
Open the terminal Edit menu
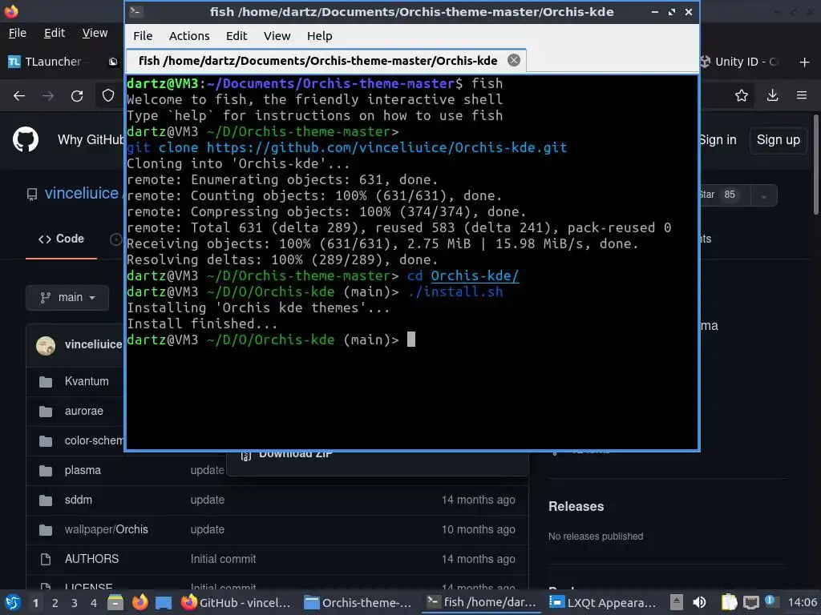pyautogui.click(x=237, y=35)
